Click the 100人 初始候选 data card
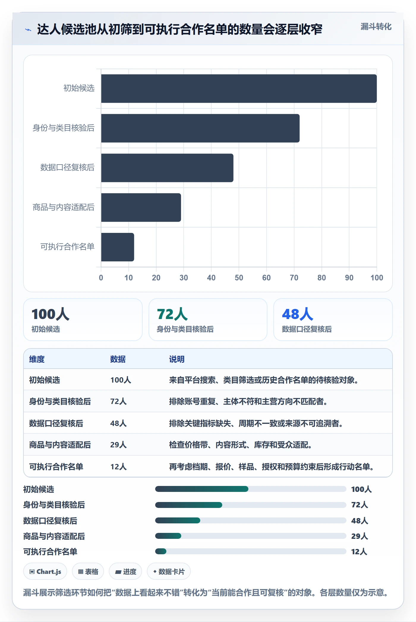 click(x=83, y=320)
